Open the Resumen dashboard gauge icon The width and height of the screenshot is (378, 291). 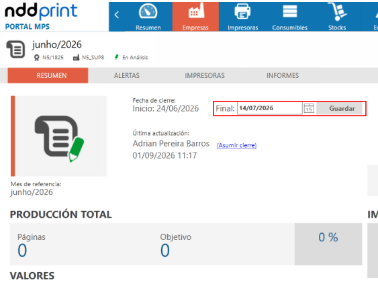coord(148,11)
